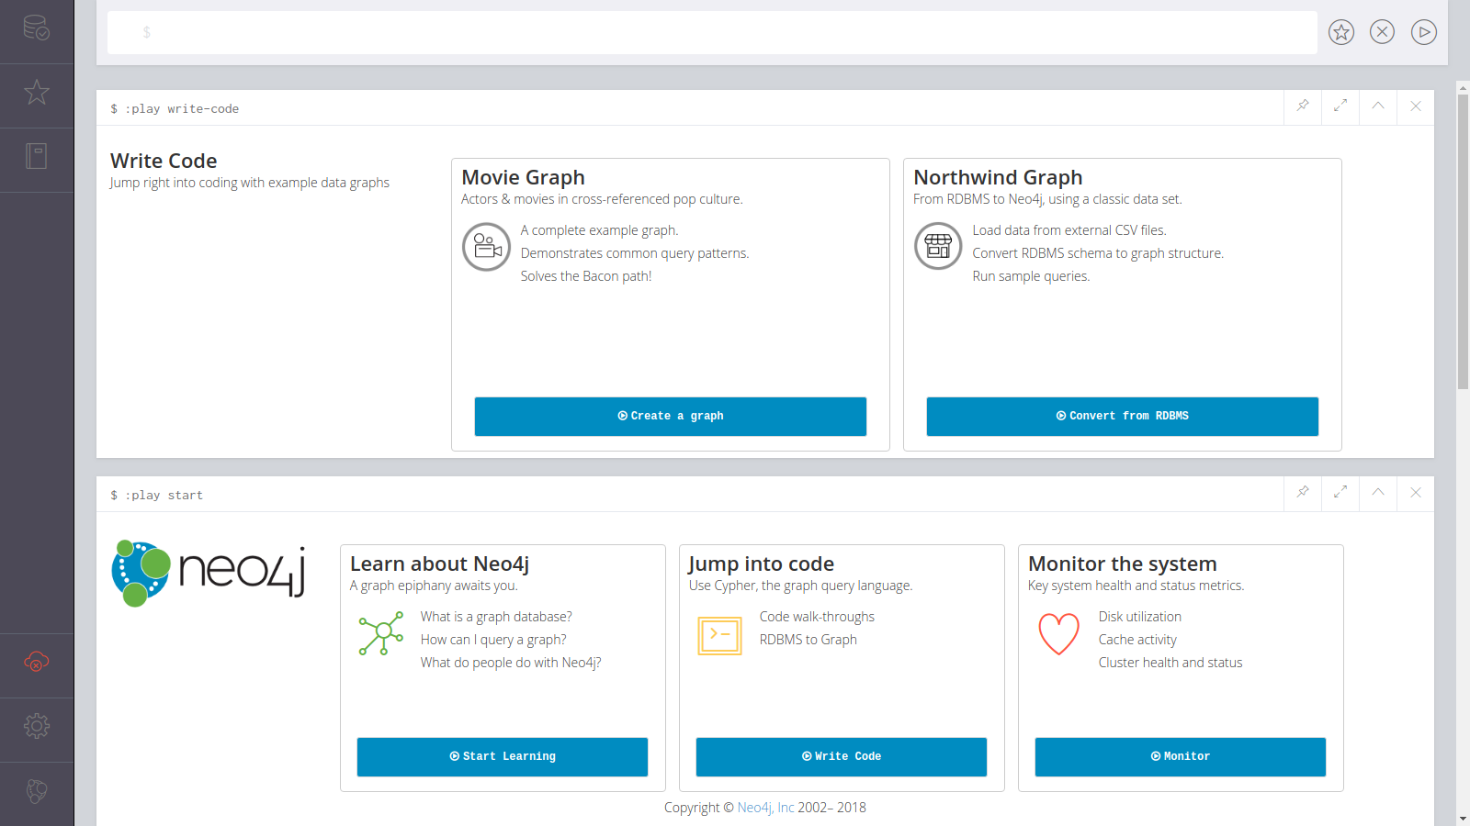
Task: Add editor query to favorites
Action: pyautogui.click(x=1341, y=32)
